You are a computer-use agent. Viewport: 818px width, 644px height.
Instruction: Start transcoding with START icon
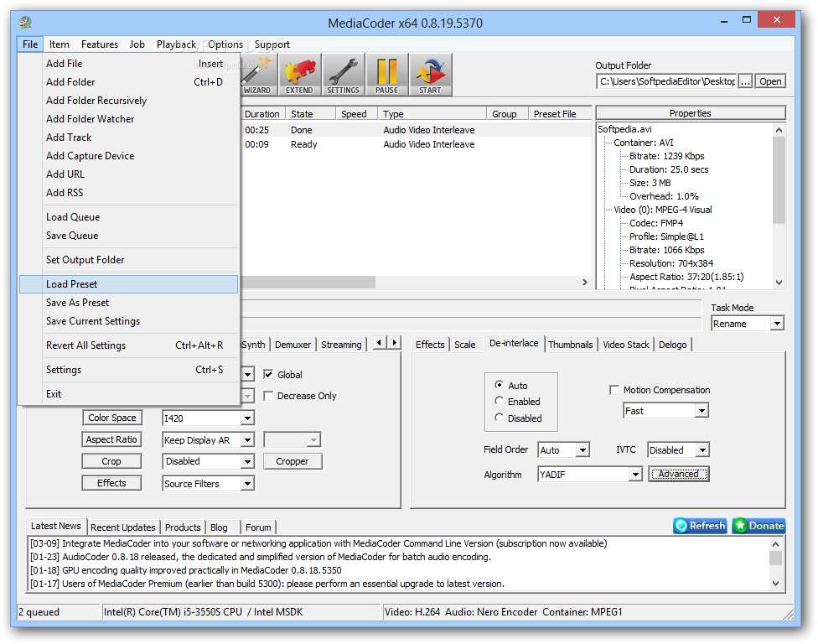pyautogui.click(x=430, y=75)
